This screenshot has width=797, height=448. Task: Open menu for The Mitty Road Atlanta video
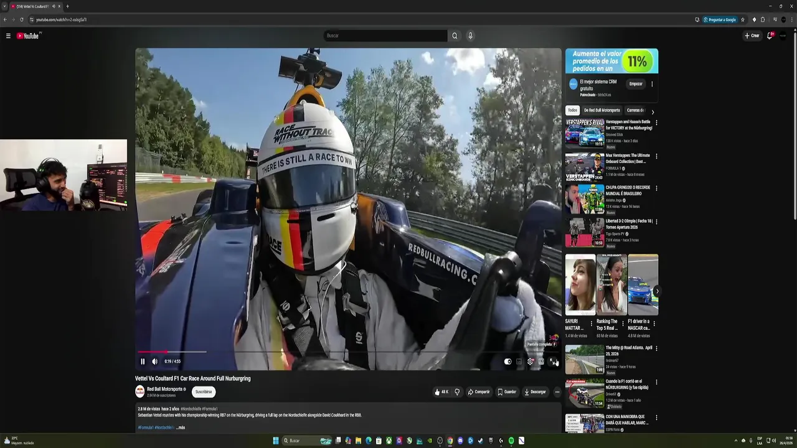[x=656, y=348]
